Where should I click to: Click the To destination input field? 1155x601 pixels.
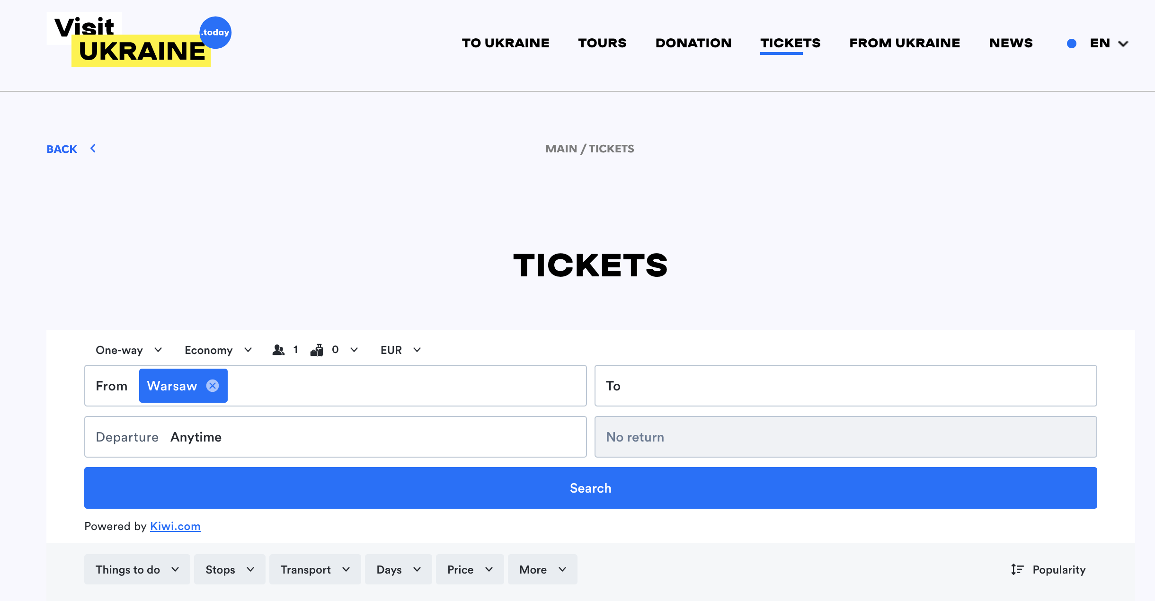pyautogui.click(x=845, y=386)
